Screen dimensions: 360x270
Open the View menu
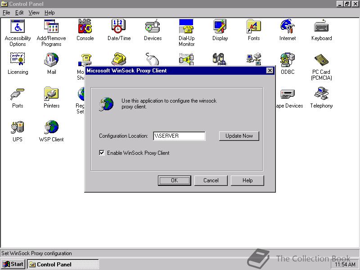tap(34, 13)
